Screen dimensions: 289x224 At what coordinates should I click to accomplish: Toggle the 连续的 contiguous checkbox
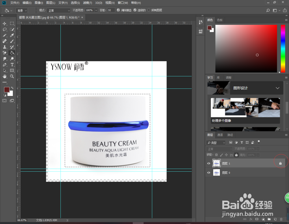135,10
